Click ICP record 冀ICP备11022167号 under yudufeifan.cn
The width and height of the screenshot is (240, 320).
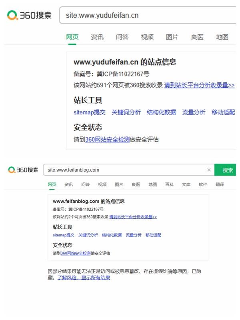(x=123, y=74)
